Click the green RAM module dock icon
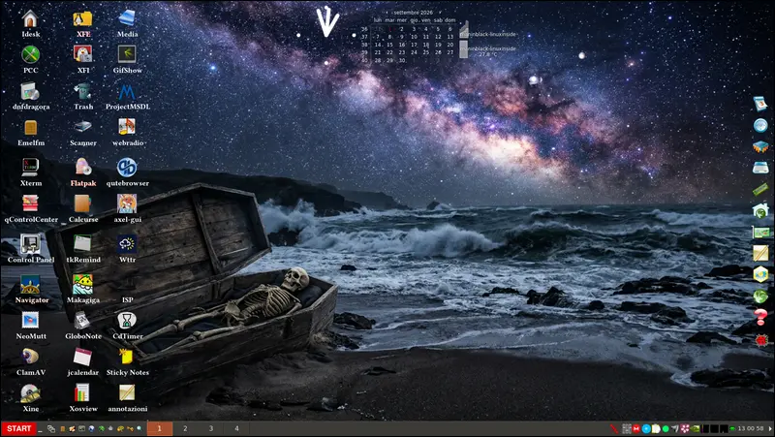775x437 pixels. (x=760, y=189)
